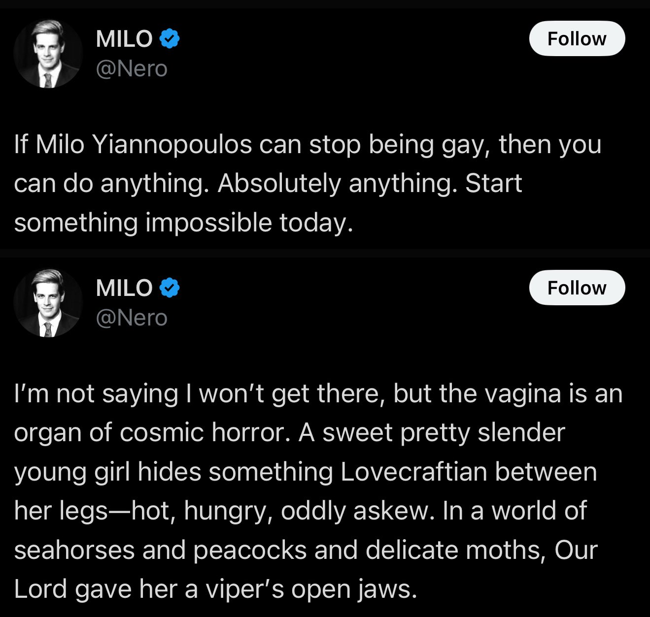650x617 pixels.
Task: Open the bottom tweet's profile avatar
Action: pos(47,303)
